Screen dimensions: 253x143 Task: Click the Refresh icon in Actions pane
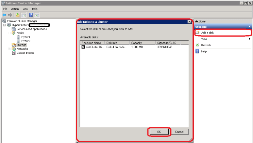coord(197,45)
